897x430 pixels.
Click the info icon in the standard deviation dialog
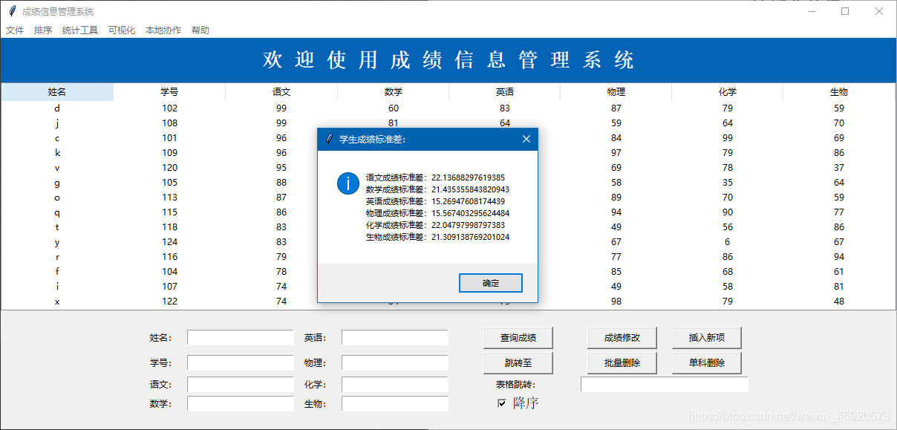click(x=348, y=183)
